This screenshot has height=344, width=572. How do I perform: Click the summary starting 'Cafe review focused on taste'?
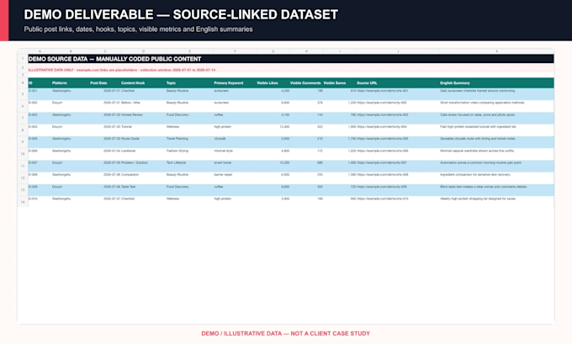coord(478,114)
